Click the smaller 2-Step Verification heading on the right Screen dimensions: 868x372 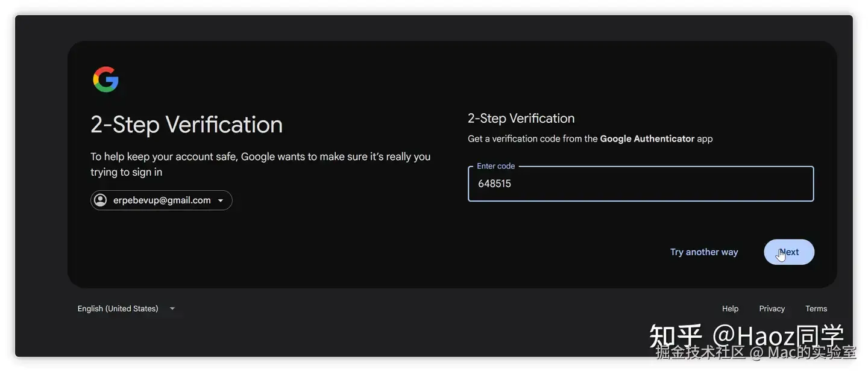[521, 119]
